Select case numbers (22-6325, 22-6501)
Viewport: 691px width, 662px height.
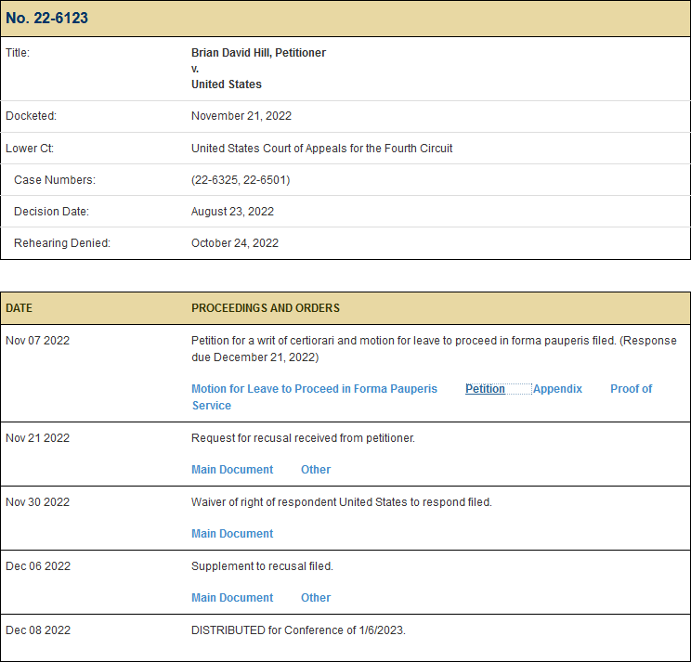tap(241, 180)
